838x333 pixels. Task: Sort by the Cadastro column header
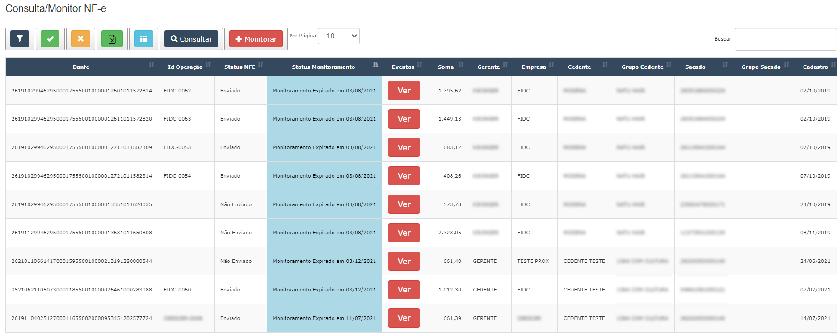point(815,67)
